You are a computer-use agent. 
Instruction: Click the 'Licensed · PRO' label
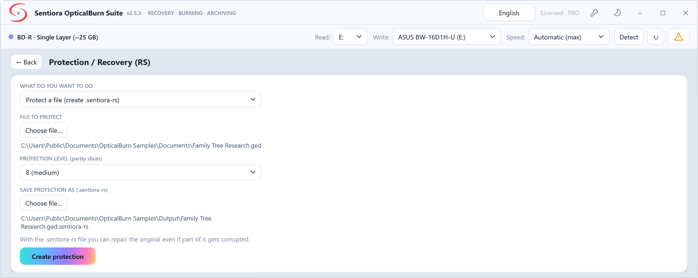tap(560, 13)
